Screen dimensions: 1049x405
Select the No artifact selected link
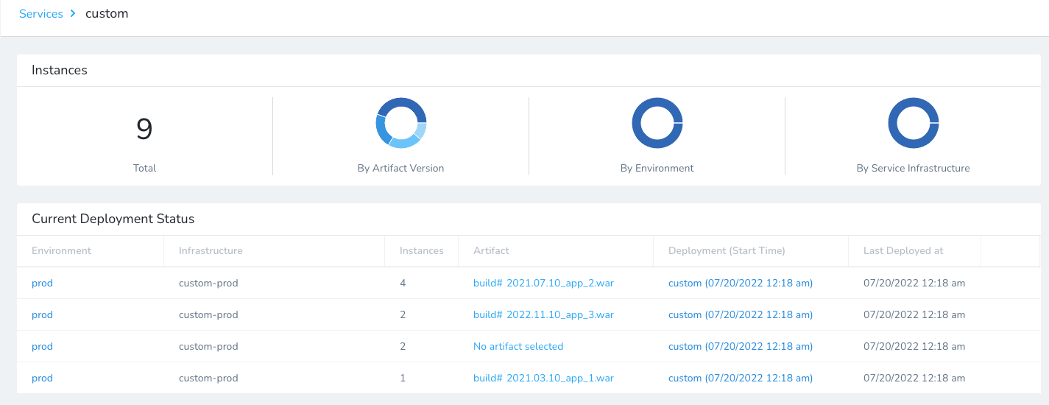[518, 346]
